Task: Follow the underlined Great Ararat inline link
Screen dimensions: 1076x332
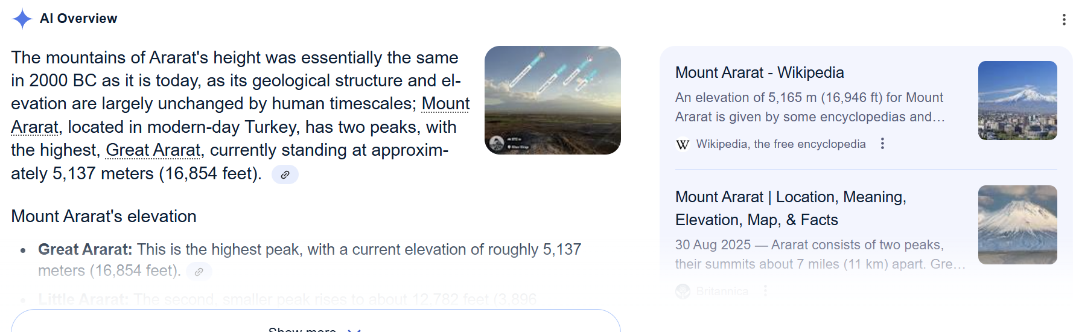Action: (x=153, y=150)
